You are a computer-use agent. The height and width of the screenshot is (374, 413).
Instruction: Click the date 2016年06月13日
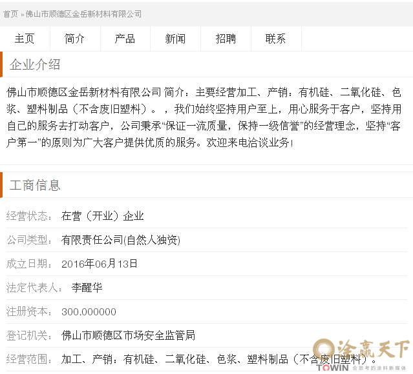(100, 264)
